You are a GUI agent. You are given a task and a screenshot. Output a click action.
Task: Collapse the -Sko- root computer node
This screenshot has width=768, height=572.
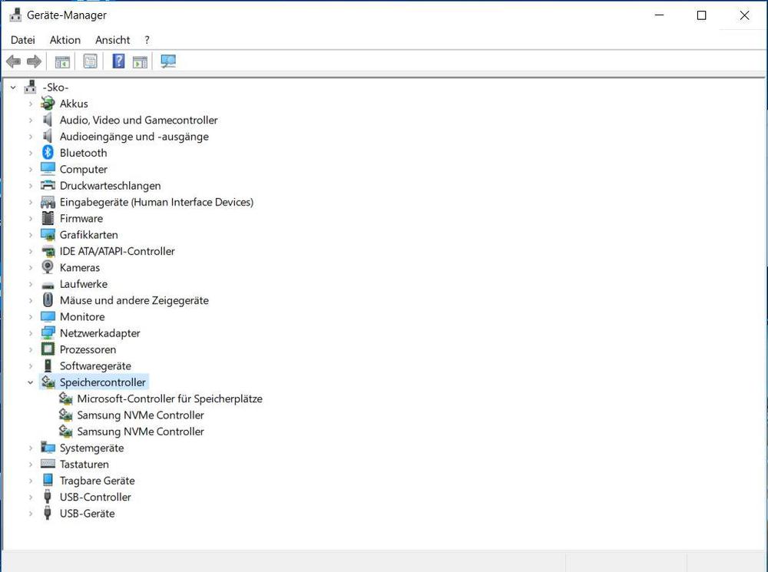[13, 88]
